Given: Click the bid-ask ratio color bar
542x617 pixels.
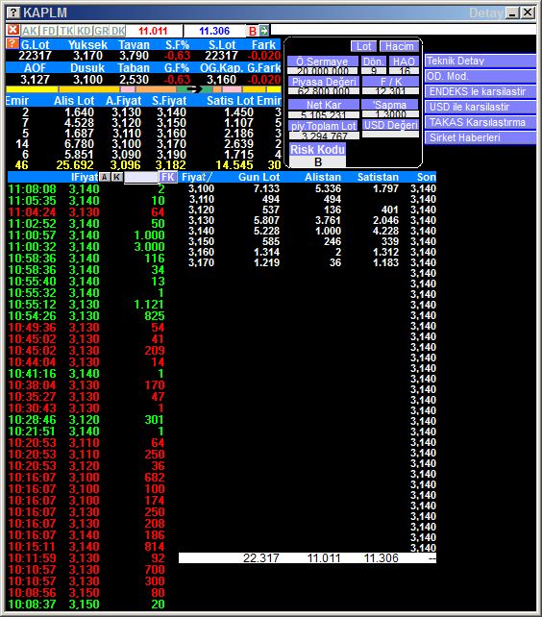Looking at the screenshot, I should [x=143, y=89].
